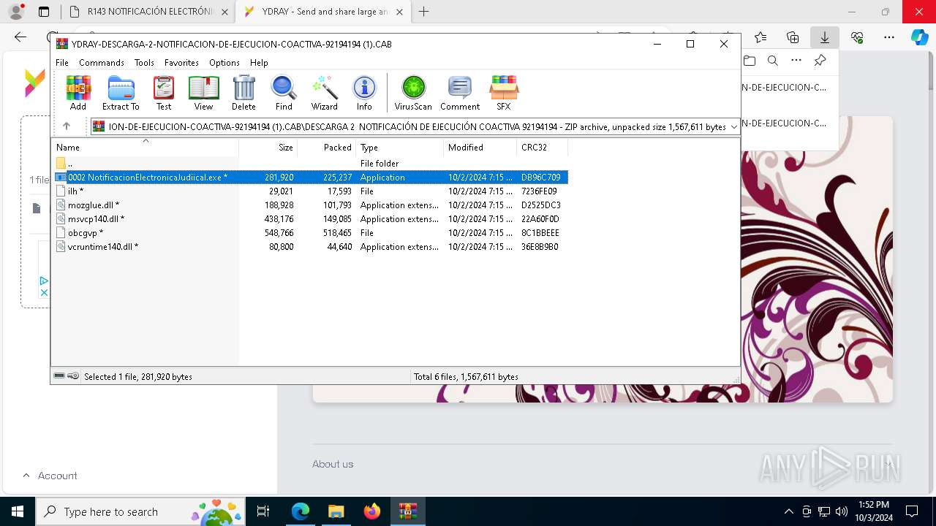Click the Comment toolbar icon
The width and height of the screenshot is (936, 526).
pyautogui.click(x=460, y=93)
